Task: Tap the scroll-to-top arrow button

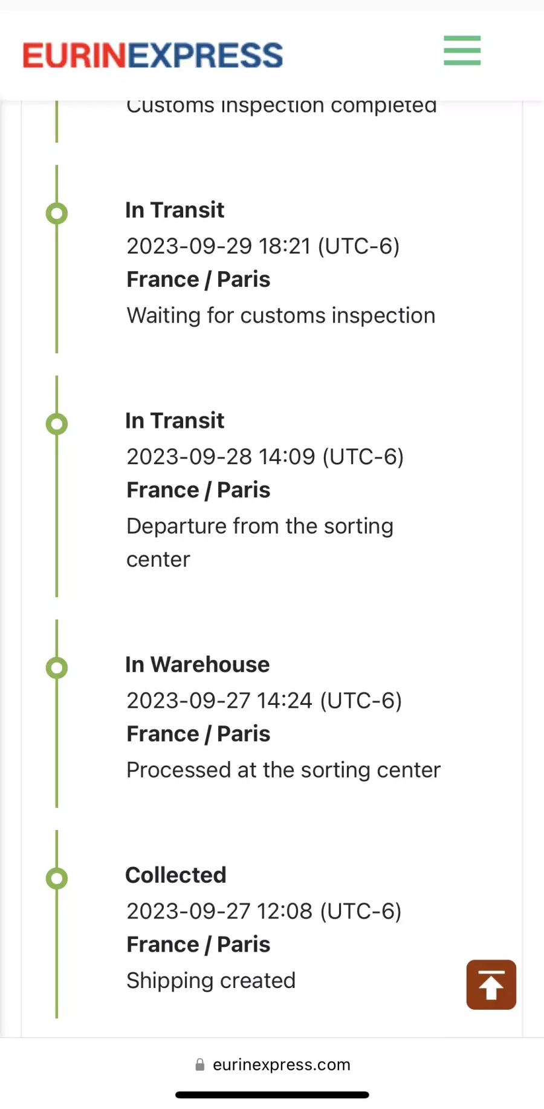Action: (x=491, y=984)
